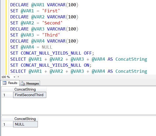Click the Messages tab document icon
Viewport: 156px width, 136px height.
point(23,83)
